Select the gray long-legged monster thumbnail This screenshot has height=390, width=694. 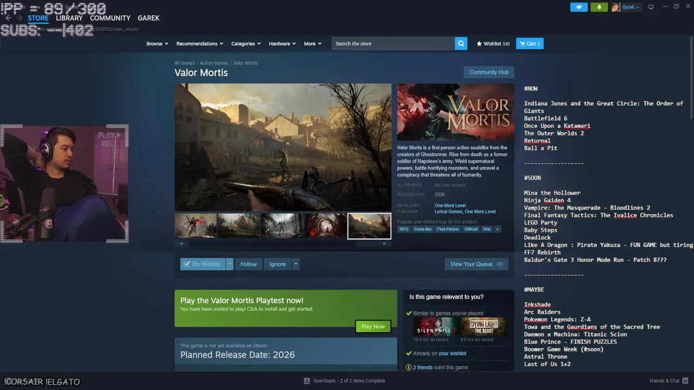[x=282, y=226]
